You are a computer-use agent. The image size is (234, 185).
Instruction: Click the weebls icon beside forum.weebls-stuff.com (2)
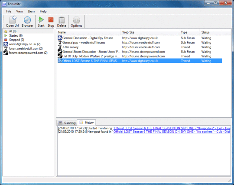pyautogui.click(x=6, y=48)
